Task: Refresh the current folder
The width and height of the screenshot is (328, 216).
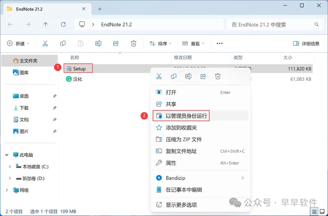Action: point(63,25)
